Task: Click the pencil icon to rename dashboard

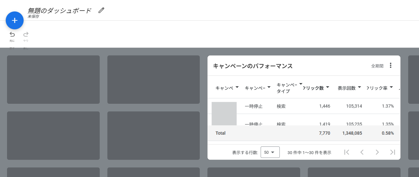Action: (x=101, y=10)
